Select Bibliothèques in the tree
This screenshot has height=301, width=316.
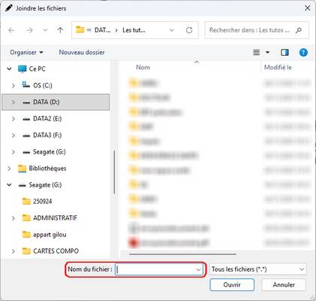(x=47, y=169)
